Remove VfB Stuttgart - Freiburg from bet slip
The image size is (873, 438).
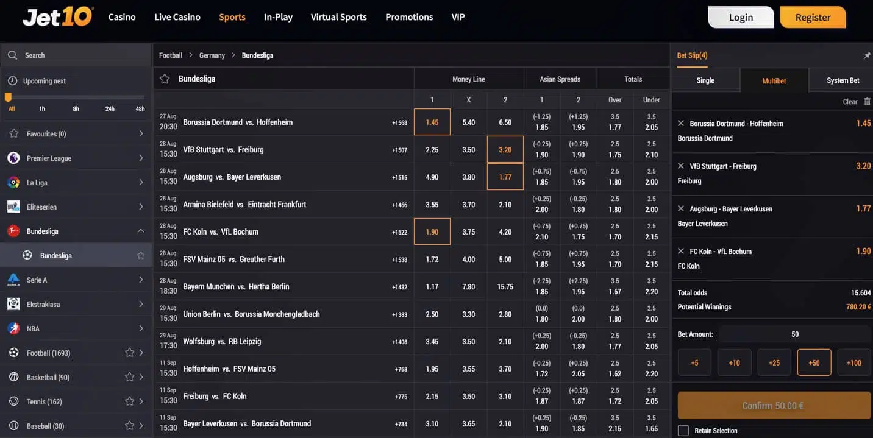click(681, 166)
